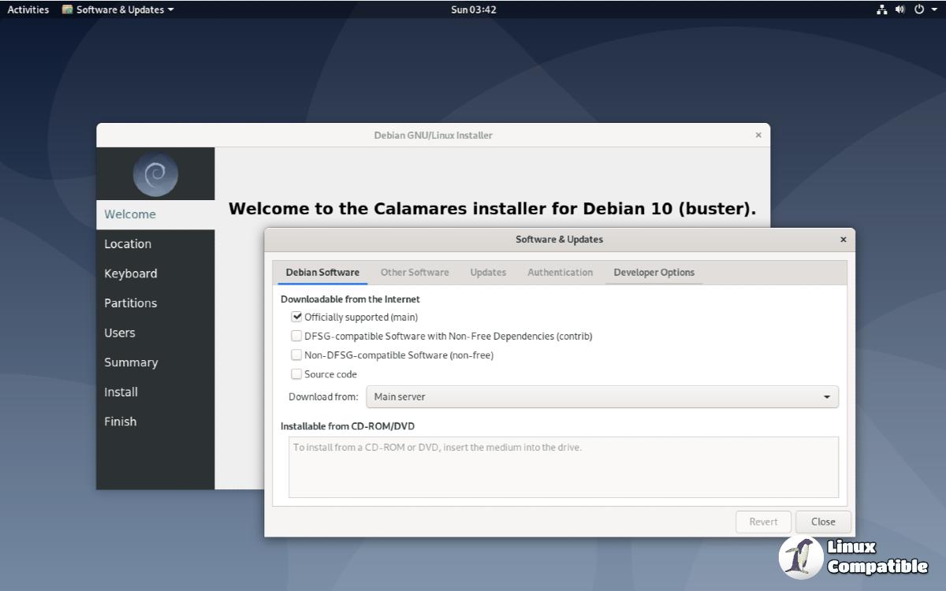This screenshot has height=591, width=946.
Task: Toggle the Source code checkbox
Action: (297, 374)
